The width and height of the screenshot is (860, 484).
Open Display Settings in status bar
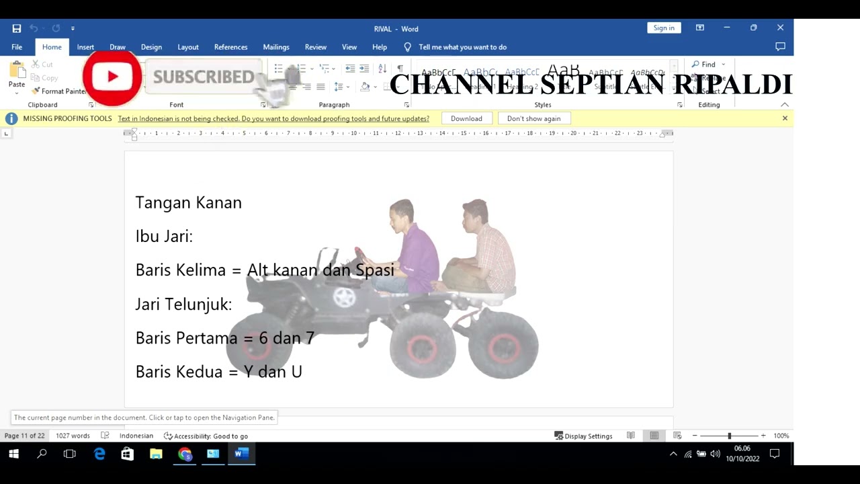(583, 436)
